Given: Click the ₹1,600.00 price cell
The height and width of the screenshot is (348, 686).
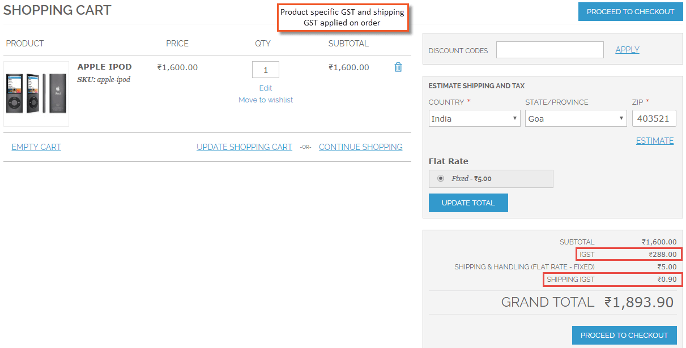Looking at the screenshot, I should click(x=177, y=67).
